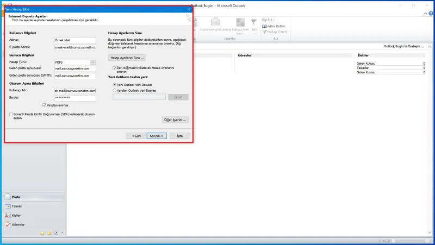Click the İletiler column header
Viewport: 435px width, 245px height.
[x=390, y=55]
